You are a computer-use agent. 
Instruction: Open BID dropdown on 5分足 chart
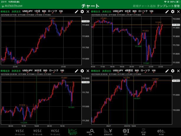coord(134,11)
